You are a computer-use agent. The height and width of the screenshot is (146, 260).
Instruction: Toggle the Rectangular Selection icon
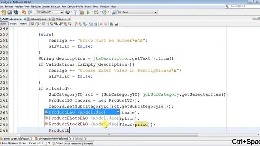70,24
